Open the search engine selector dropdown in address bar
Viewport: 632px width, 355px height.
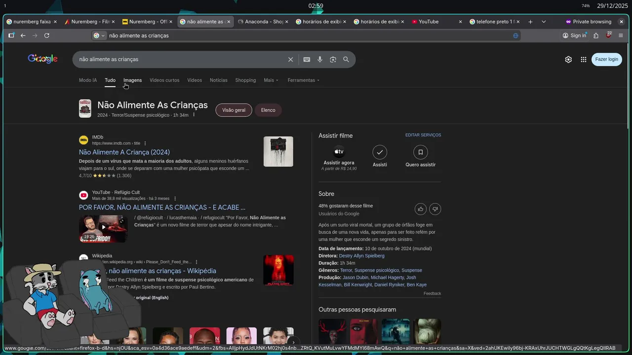coord(100,35)
